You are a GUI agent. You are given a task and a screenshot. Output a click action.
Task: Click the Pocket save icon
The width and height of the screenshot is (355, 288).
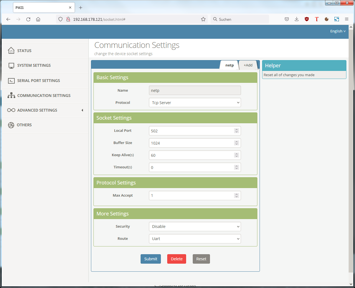(x=287, y=19)
